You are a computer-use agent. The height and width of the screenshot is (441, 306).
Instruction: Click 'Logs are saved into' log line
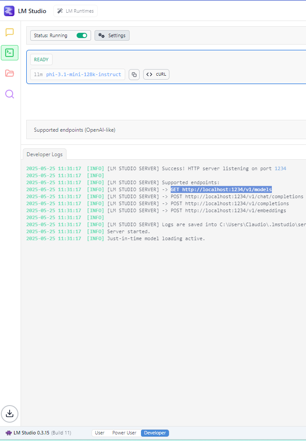tap(166, 224)
